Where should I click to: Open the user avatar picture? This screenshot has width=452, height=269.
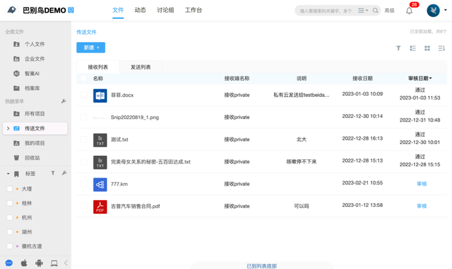pyautogui.click(x=433, y=11)
